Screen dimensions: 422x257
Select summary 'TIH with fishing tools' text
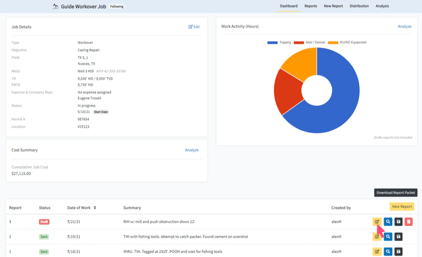185,236
